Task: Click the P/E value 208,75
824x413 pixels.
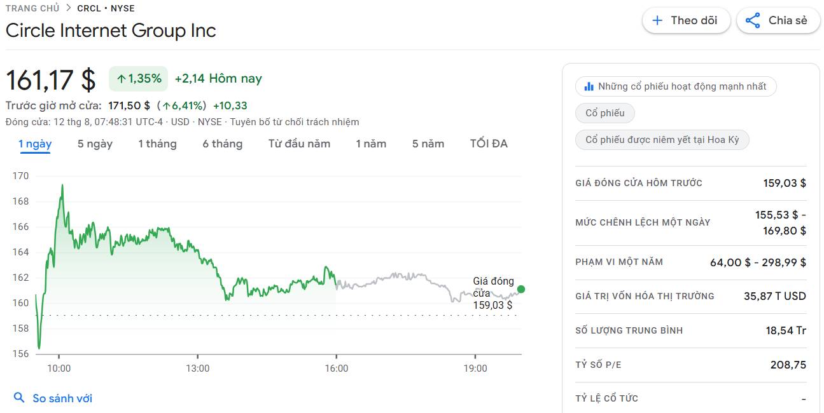Action: pyautogui.click(x=788, y=365)
